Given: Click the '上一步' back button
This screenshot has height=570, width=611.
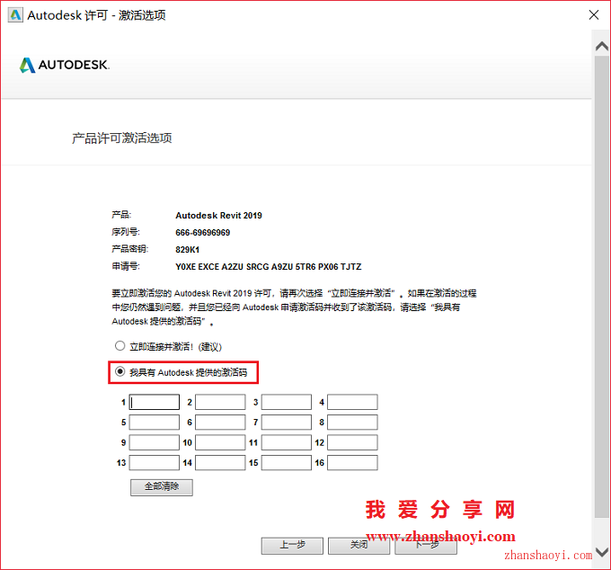Looking at the screenshot, I should coord(292,546).
